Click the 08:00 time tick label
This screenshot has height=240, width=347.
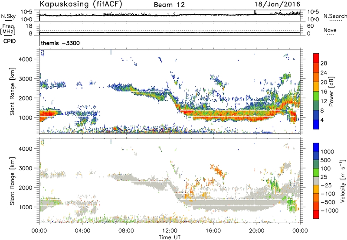pos(126,231)
